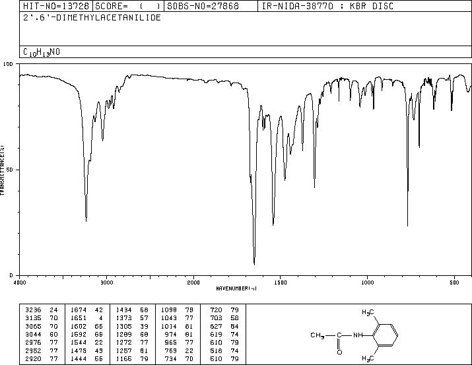Click the 3000 wavenumber axis label
Image resolution: width=472 pixels, height=365 pixels.
pos(106,282)
